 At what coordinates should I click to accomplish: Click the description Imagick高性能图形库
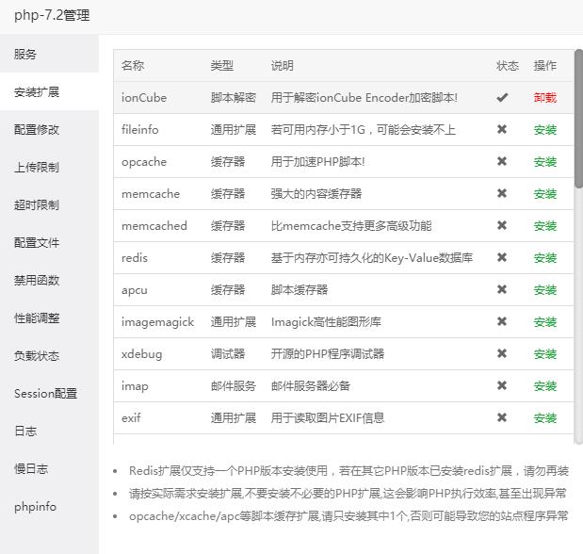pos(326,322)
